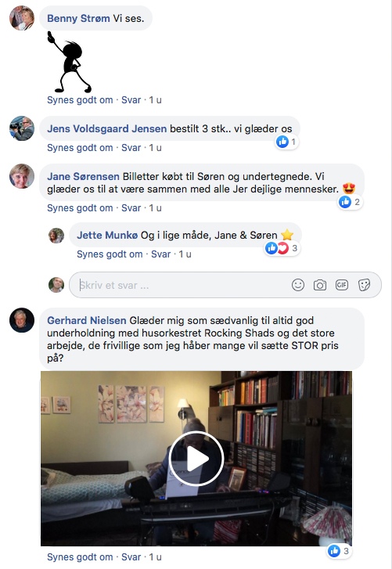The height and width of the screenshot is (569, 392).
Task: Like Jette Munkø's reply via 'Synes godt om'
Action: (110, 254)
